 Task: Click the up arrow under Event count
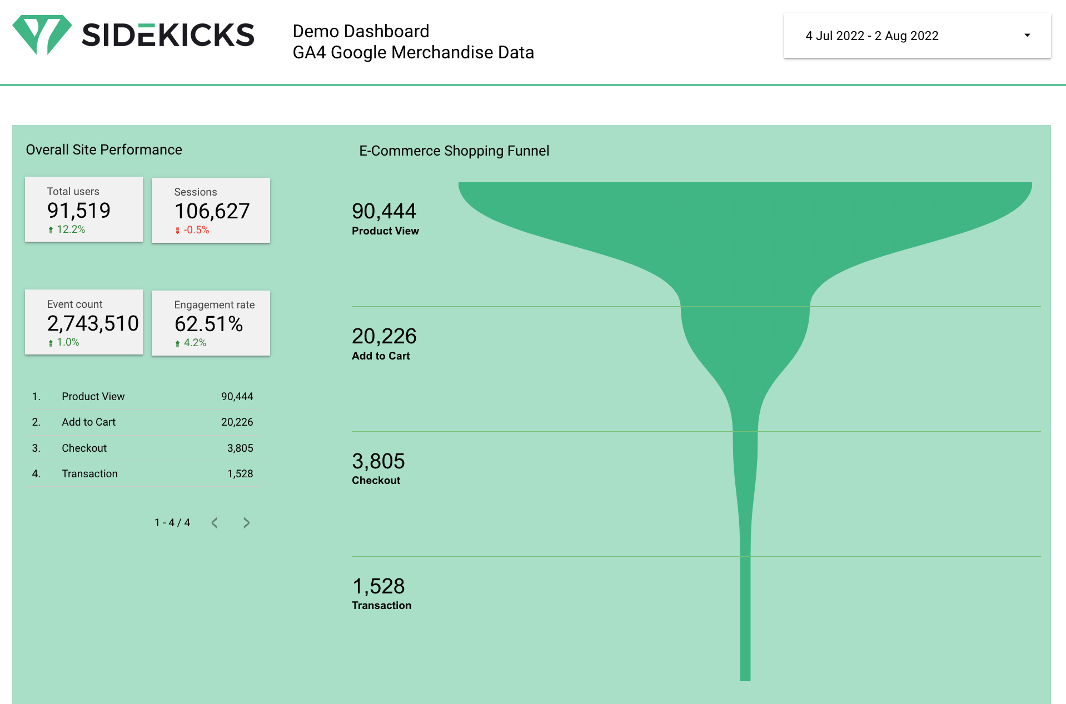(51, 343)
